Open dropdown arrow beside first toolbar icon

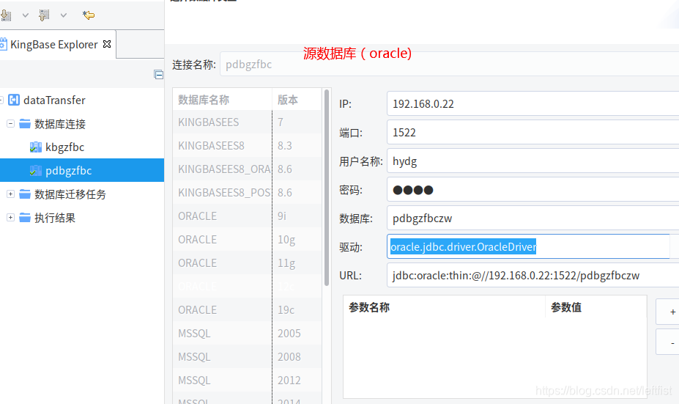(x=26, y=15)
